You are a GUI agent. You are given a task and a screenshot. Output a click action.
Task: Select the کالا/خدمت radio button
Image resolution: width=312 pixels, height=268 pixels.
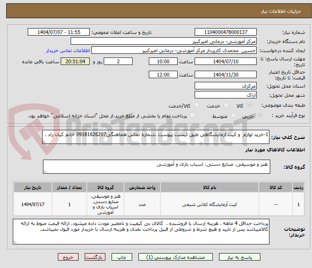197,105
